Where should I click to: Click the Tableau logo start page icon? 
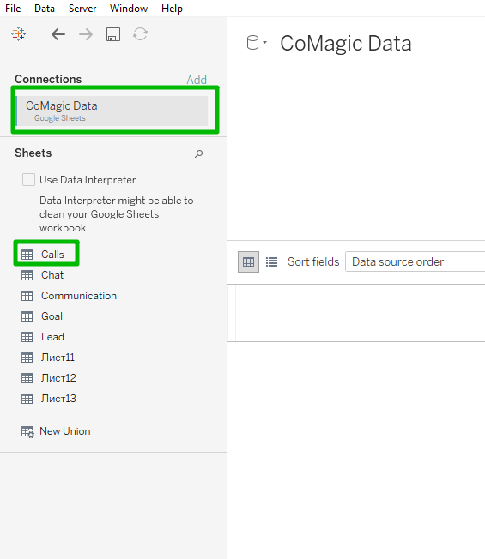[x=19, y=34]
